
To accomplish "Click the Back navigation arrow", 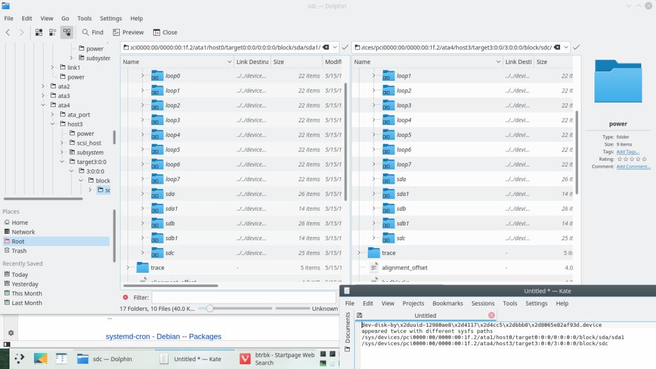I will coord(8,32).
